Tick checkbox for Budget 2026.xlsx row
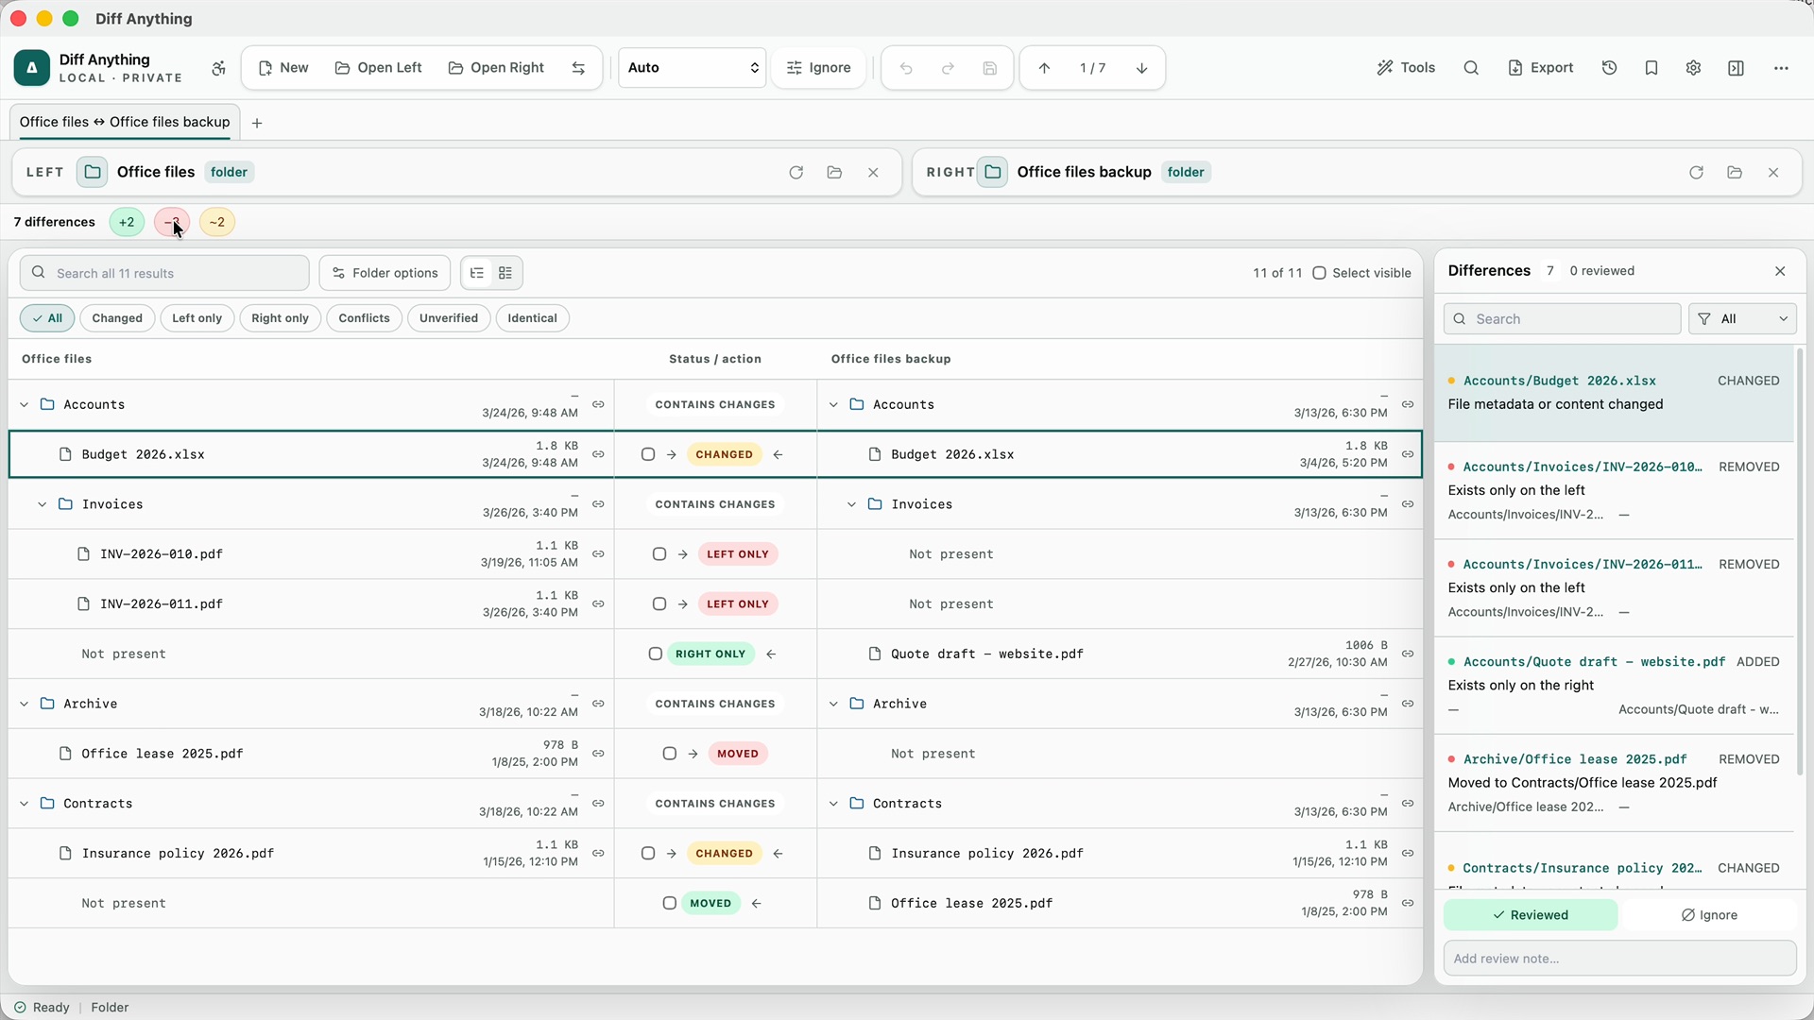 [x=648, y=454]
